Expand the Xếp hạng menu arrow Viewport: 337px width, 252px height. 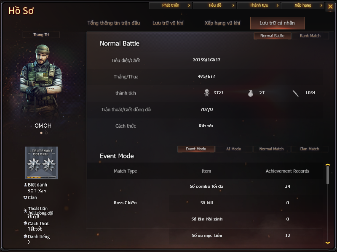321,5
